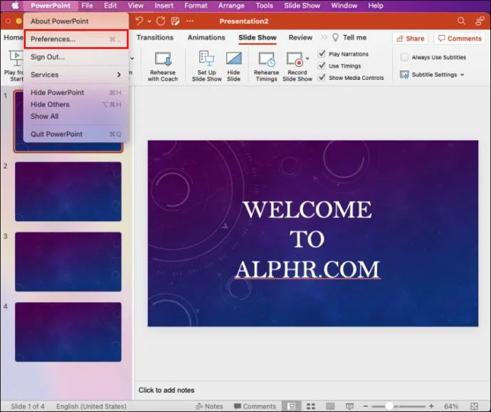Open the search magnifier icon
Viewport: 491px width, 412px height.
coord(461,21)
